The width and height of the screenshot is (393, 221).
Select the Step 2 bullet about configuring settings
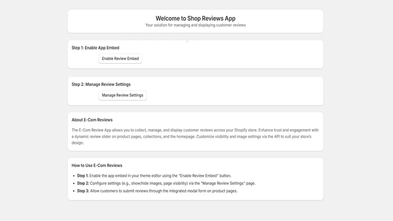[x=166, y=183]
